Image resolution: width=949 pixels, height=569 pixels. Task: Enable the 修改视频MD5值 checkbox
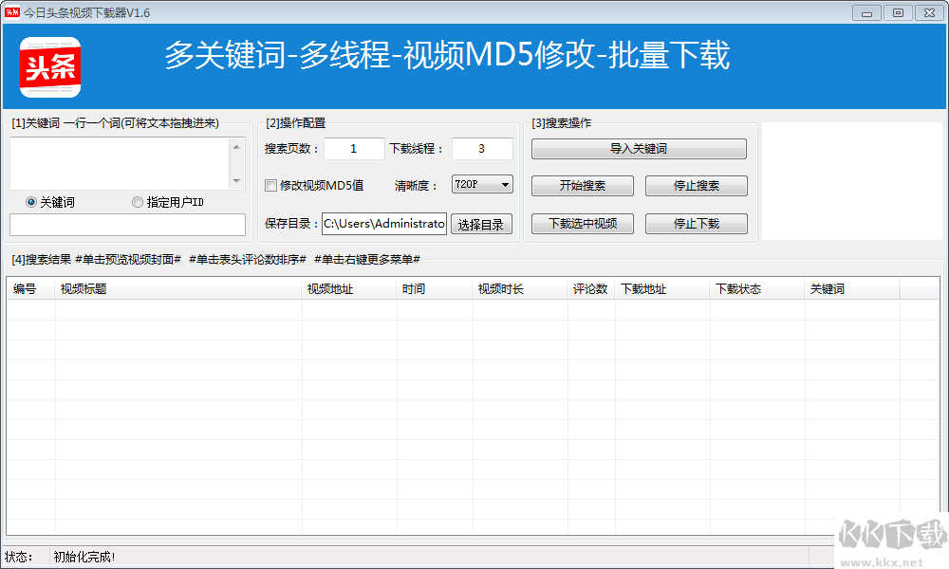point(270,186)
